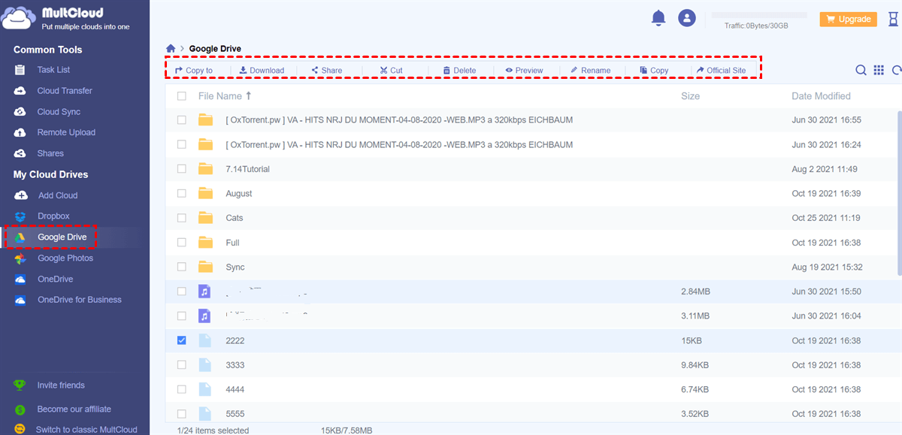Image resolution: width=902 pixels, height=435 pixels.
Task: Check the Full folder checkbox
Action: [181, 243]
